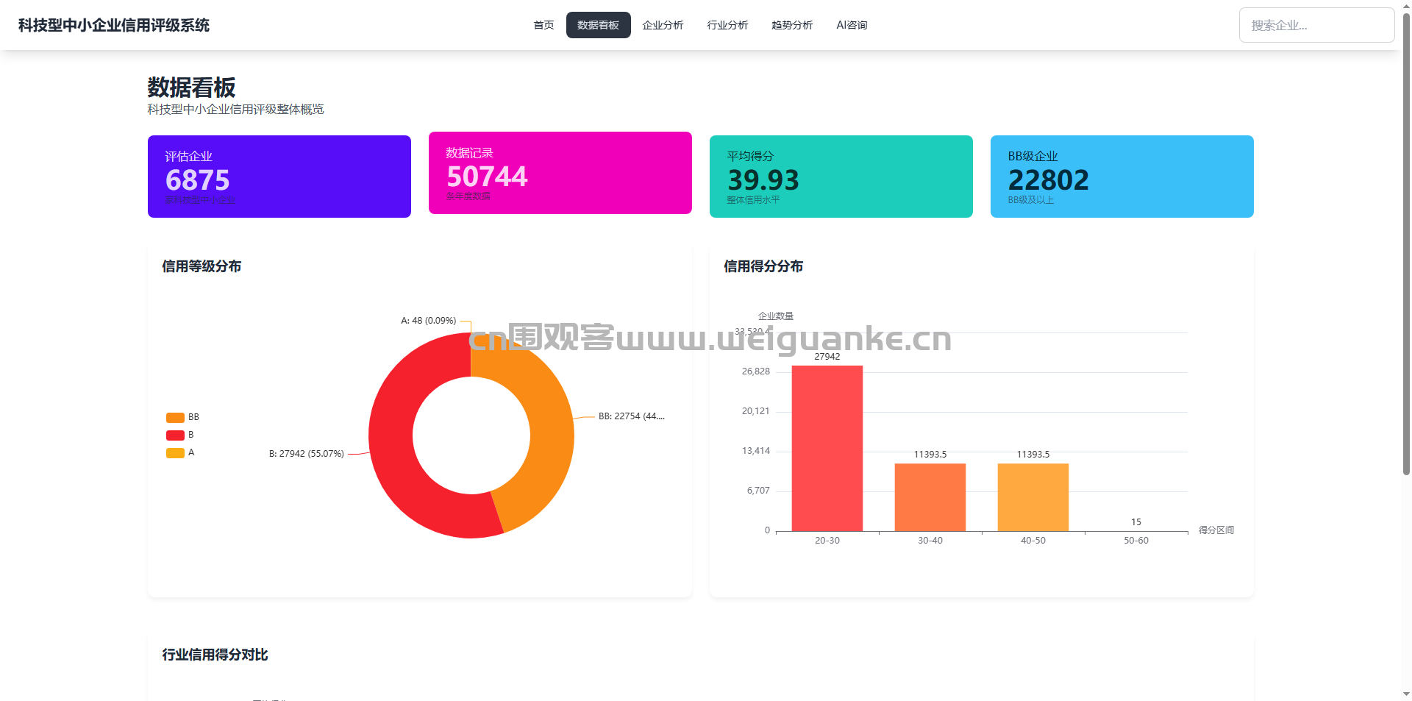Open the 行业分析 menu item
Viewport: 1412px width, 701px height.
click(727, 25)
